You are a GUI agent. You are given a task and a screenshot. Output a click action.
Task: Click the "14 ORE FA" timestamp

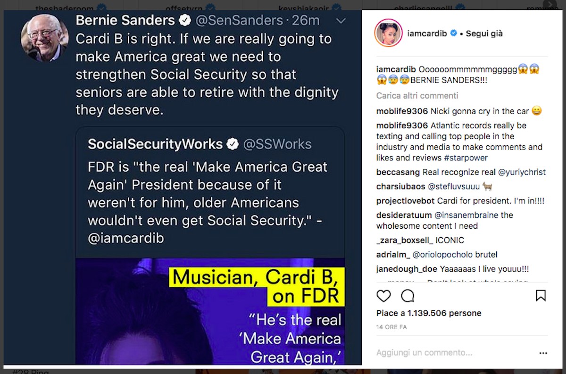(391, 327)
